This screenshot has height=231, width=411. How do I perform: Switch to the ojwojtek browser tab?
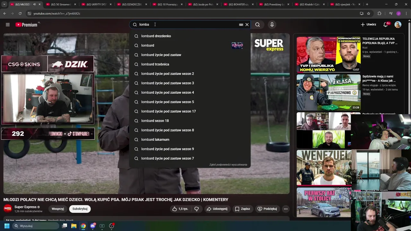pyautogui.click(x=345, y=4)
